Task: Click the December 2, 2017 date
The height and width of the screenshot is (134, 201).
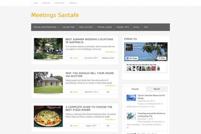Action: [91, 58]
